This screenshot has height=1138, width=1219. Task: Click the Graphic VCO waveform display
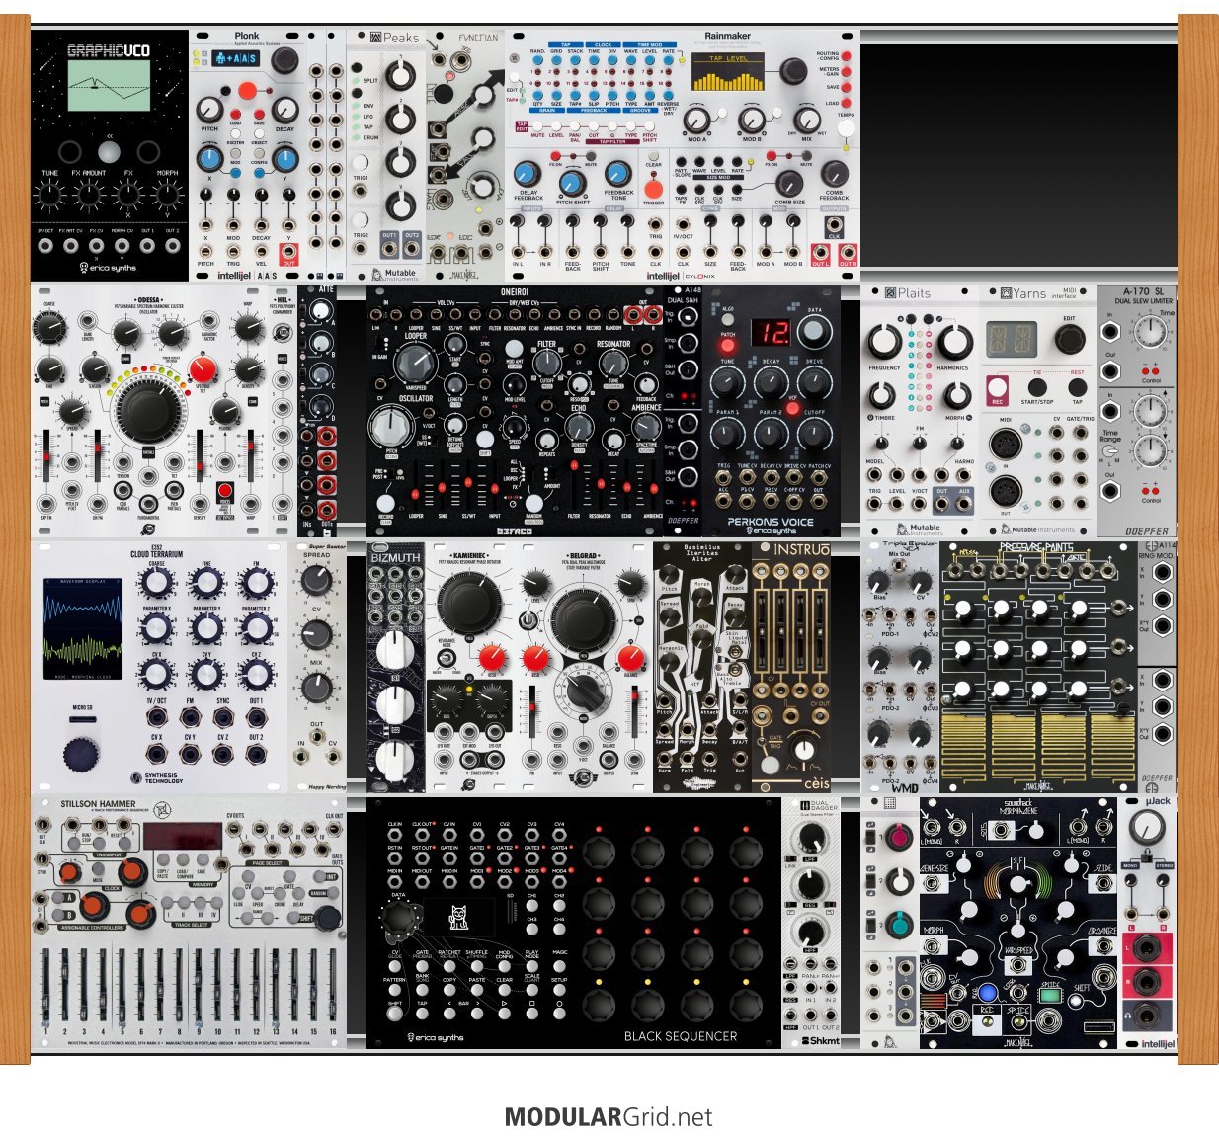click(x=109, y=85)
